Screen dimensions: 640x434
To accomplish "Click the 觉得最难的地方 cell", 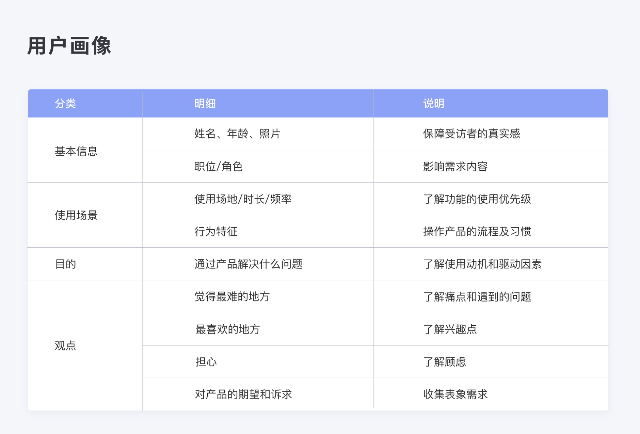I will (x=232, y=297).
